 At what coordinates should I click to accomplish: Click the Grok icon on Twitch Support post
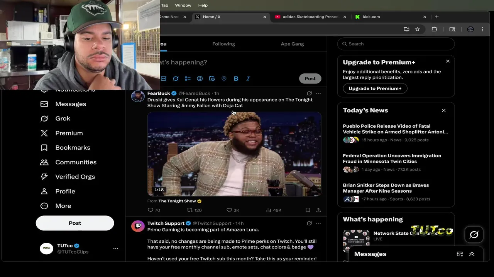[x=309, y=223]
